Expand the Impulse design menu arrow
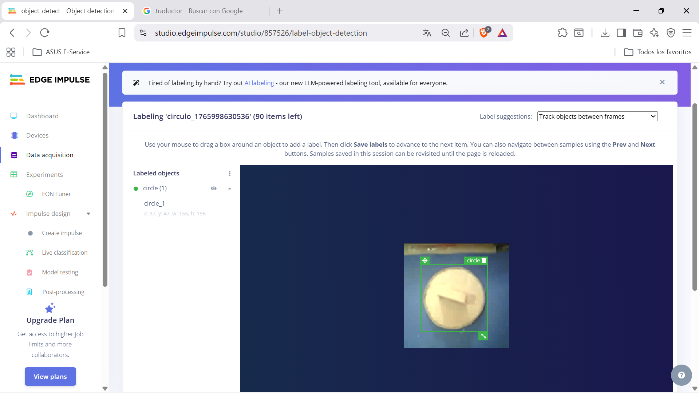Screen dimensions: 699x393 [88, 214]
